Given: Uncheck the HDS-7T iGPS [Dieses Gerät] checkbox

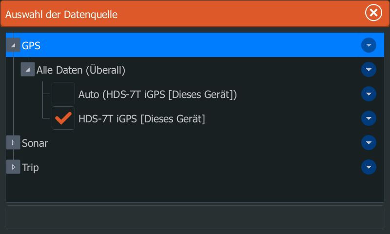Looking at the screenshot, I should (63, 118).
